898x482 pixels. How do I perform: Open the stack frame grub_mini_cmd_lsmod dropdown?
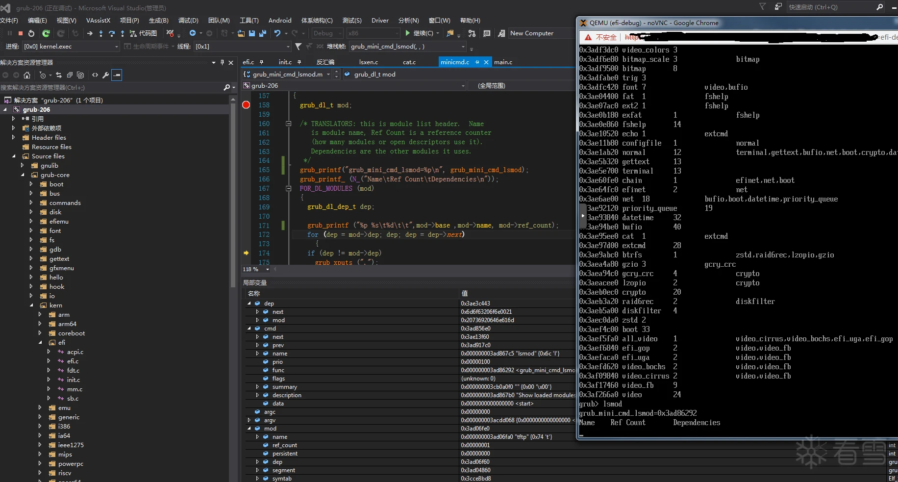pyautogui.click(x=463, y=47)
